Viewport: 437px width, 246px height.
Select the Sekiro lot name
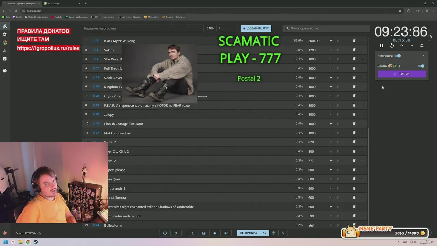point(109,50)
